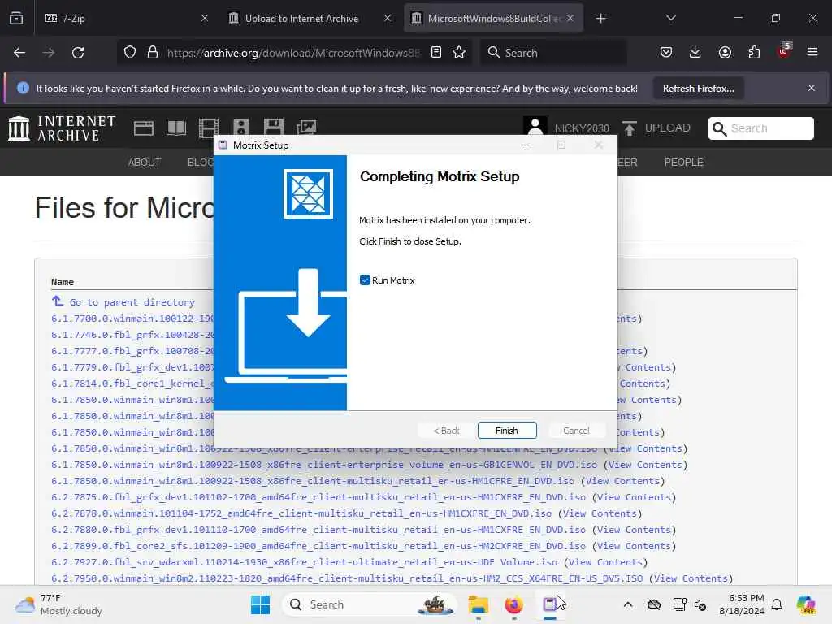Select the MicrosoftWindows8BuildCollection tab

tap(493, 18)
